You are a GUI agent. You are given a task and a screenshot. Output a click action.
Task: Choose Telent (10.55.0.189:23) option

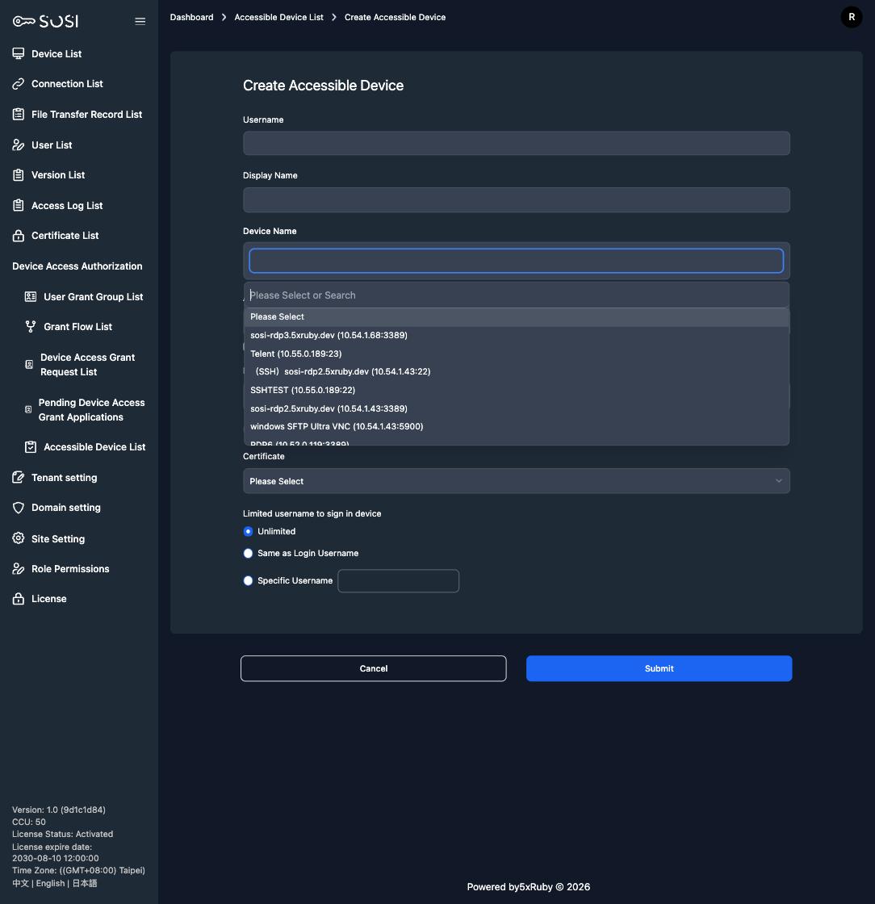tap(517, 354)
